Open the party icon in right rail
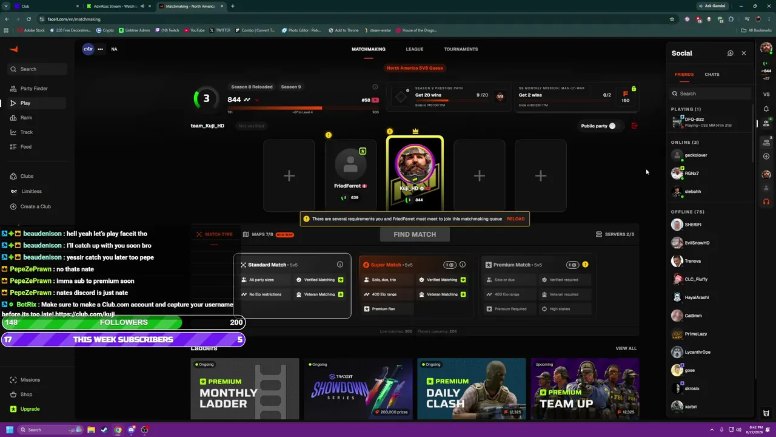 pyautogui.click(x=766, y=142)
